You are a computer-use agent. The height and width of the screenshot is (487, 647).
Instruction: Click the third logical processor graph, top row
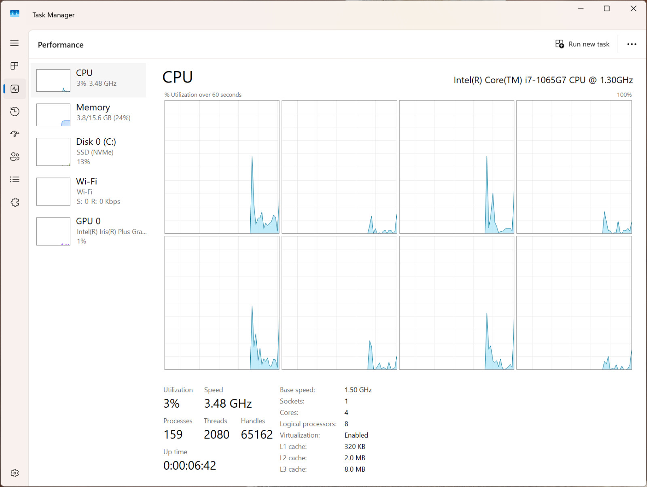click(x=457, y=167)
